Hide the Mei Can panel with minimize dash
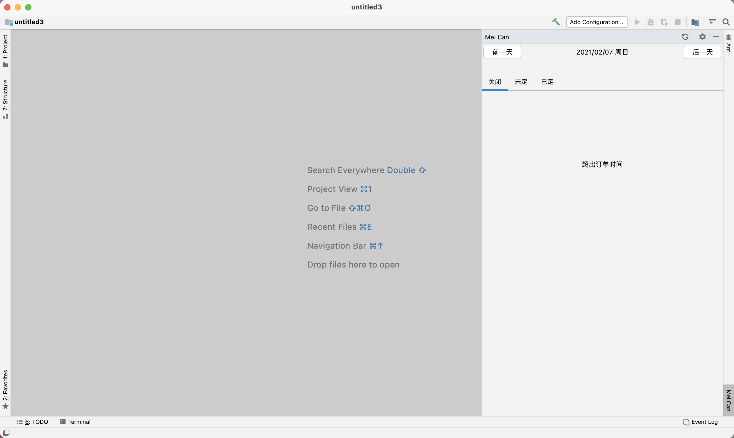This screenshot has width=734, height=438. click(716, 37)
